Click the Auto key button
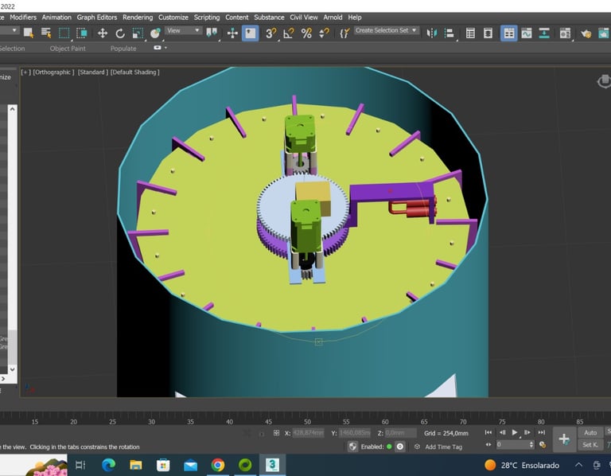 point(590,433)
